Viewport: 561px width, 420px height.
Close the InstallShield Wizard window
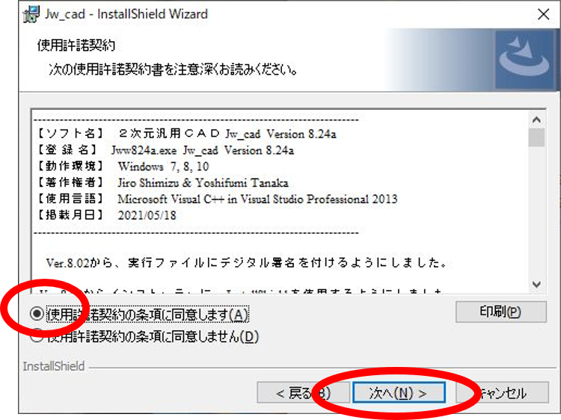point(544,14)
